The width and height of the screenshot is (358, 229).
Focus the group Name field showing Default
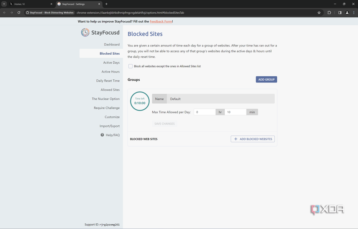[220, 99]
